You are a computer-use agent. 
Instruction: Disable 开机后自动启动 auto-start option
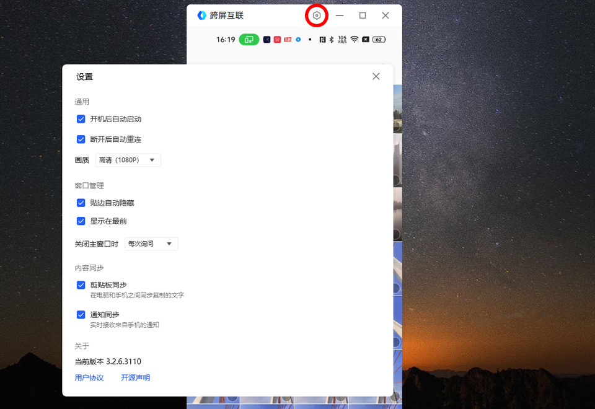click(x=81, y=118)
